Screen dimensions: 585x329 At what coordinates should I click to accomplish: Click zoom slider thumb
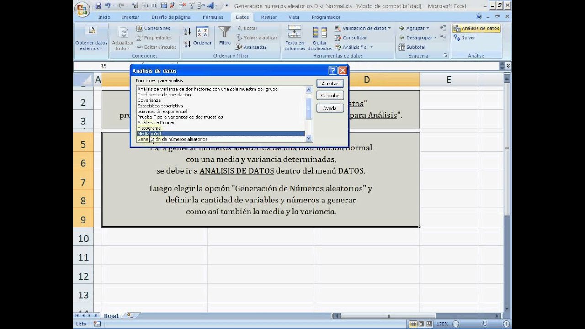485,324
